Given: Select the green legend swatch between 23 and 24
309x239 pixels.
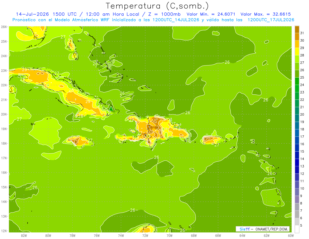Looking at the screenshot, I should pos(297,88).
